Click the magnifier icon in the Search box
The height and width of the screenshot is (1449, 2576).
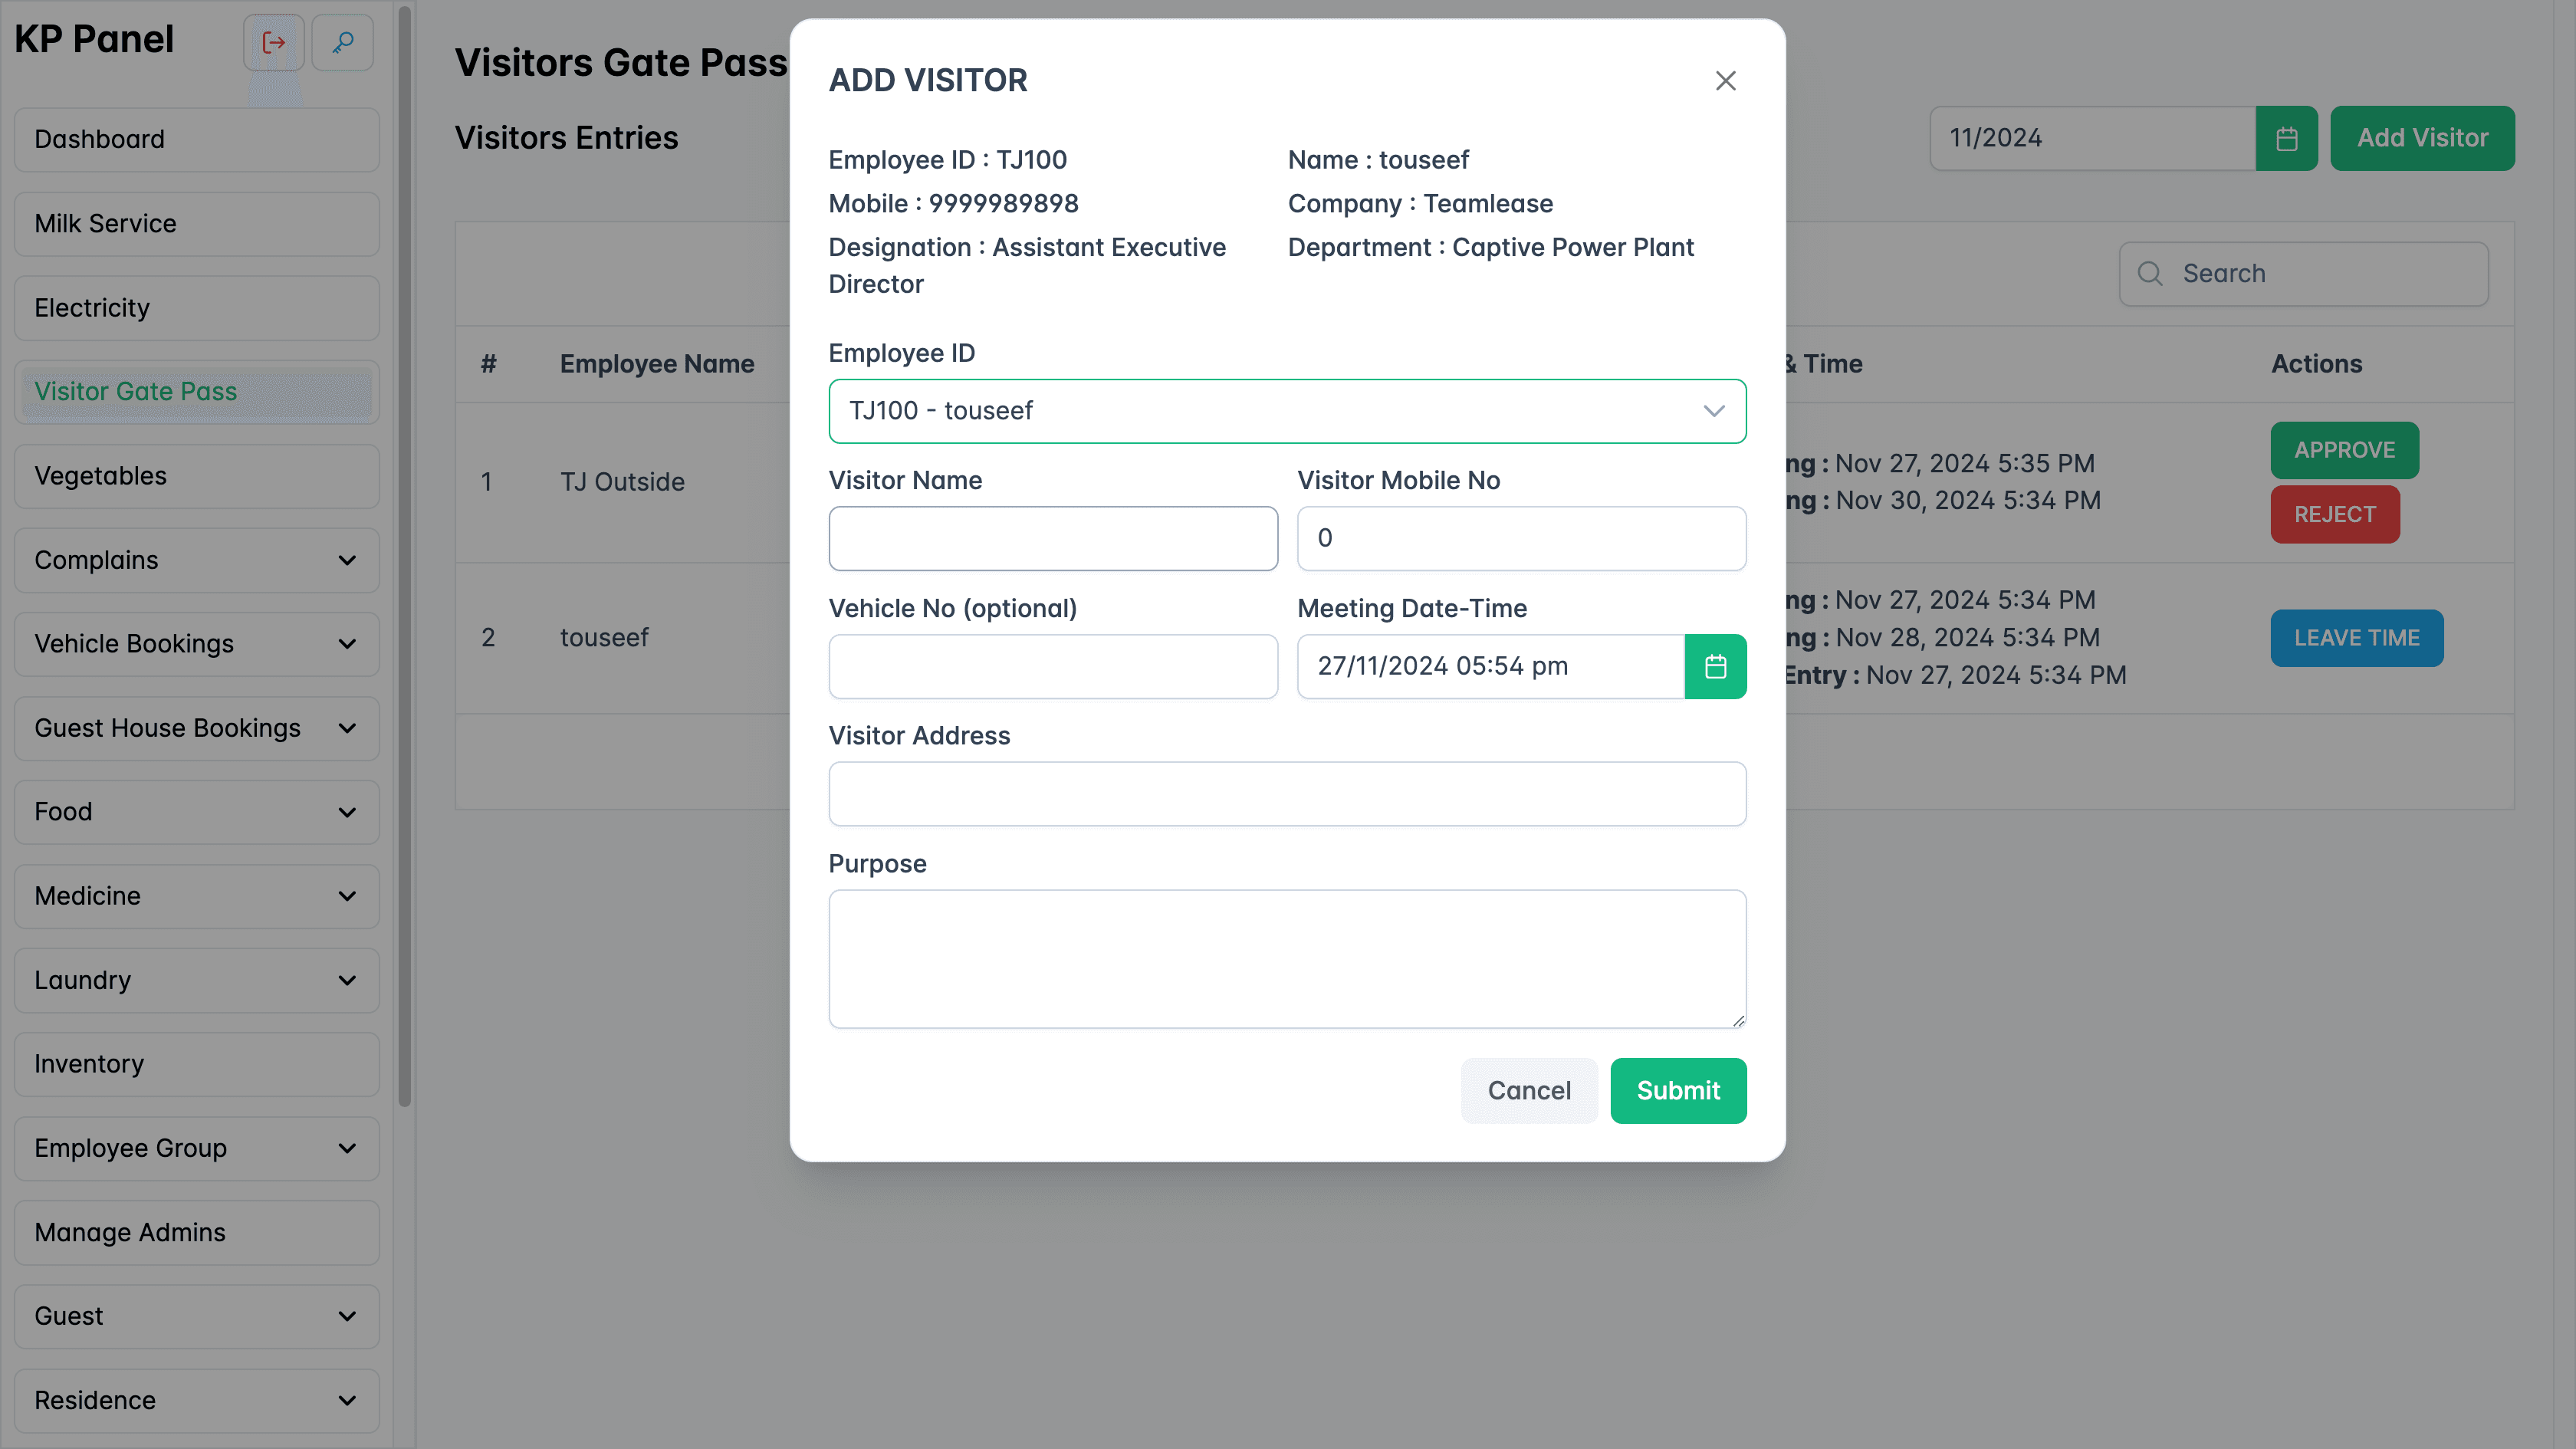coord(2151,273)
